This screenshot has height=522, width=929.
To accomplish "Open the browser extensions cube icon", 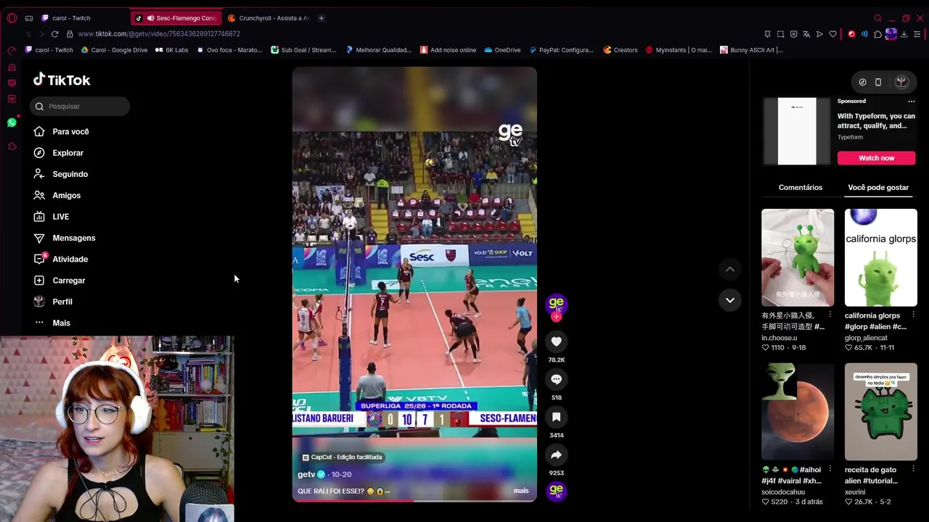I will pos(877,34).
